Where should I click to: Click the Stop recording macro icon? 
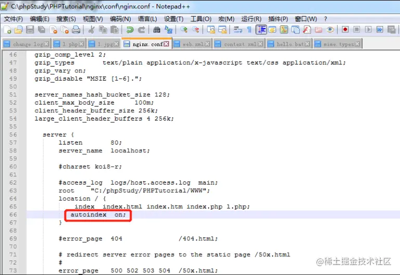point(357,30)
